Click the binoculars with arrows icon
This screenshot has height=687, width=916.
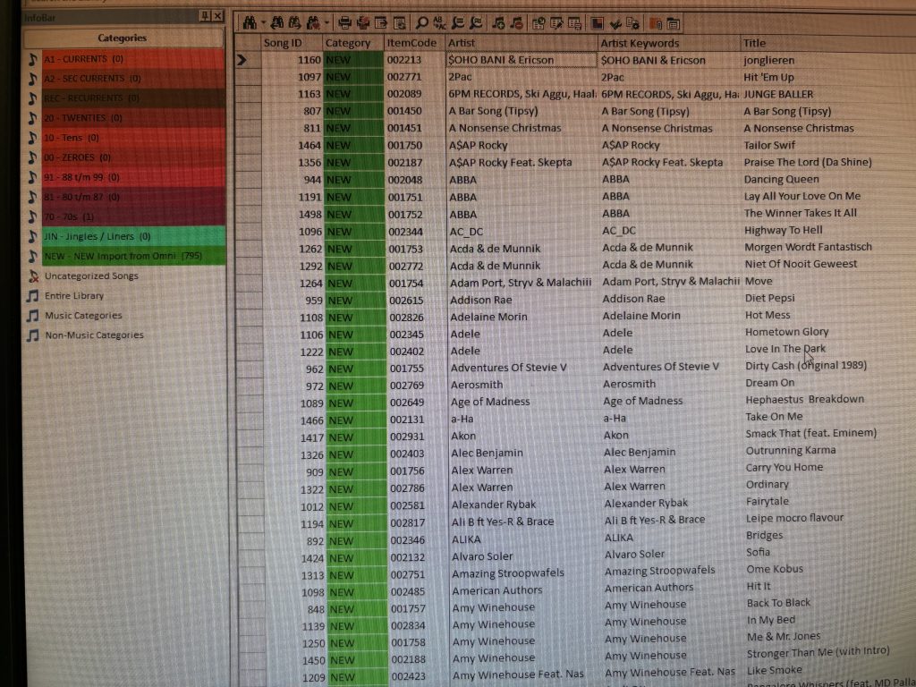[x=277, y=22]
